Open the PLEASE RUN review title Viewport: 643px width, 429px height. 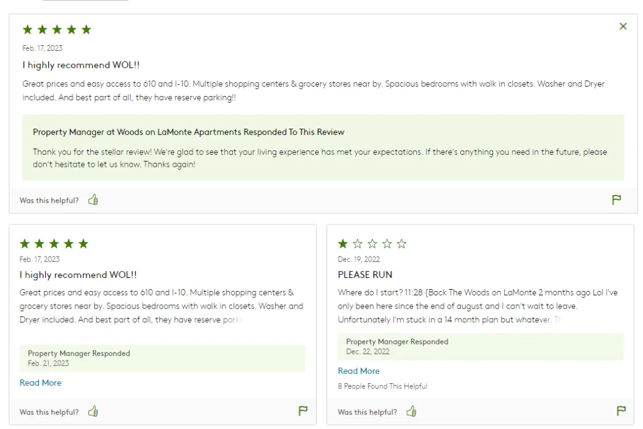(x=365, y=275)
